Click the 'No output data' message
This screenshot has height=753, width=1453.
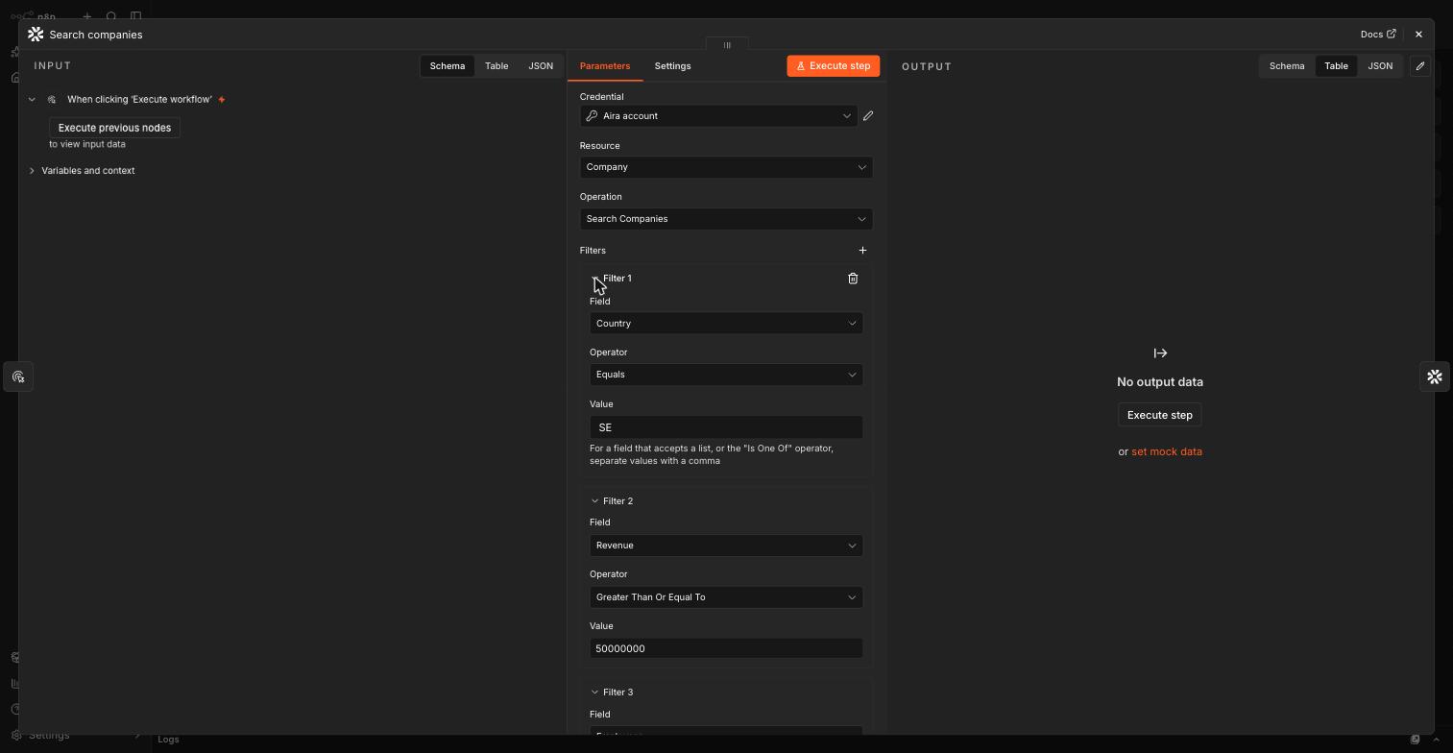click(1160, 382)
